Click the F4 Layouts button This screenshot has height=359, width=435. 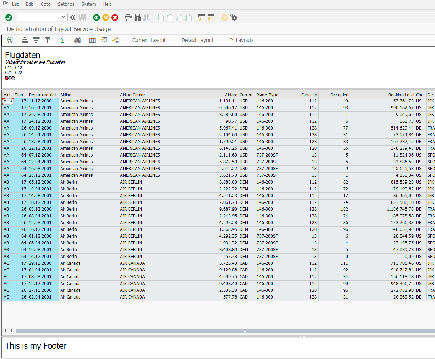pyautogui.click(x=241, y=40)
